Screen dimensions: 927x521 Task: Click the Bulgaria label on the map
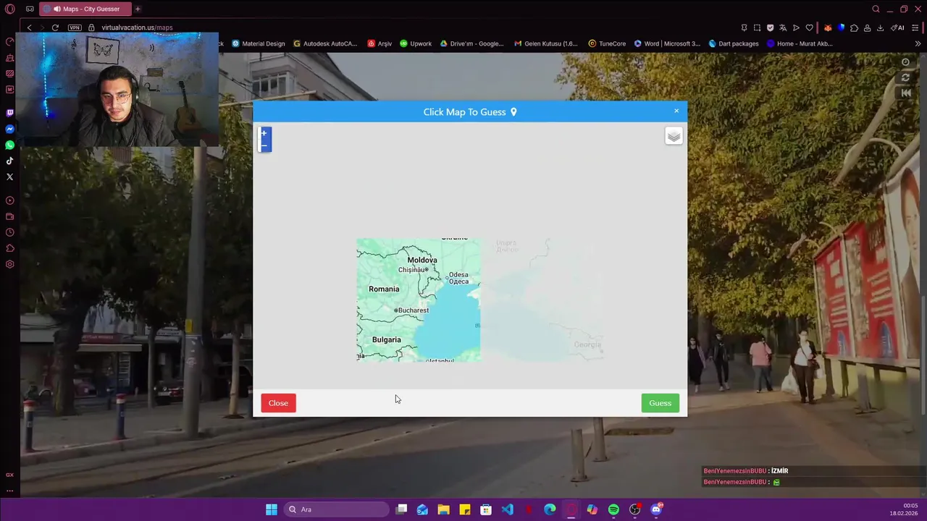386,339
